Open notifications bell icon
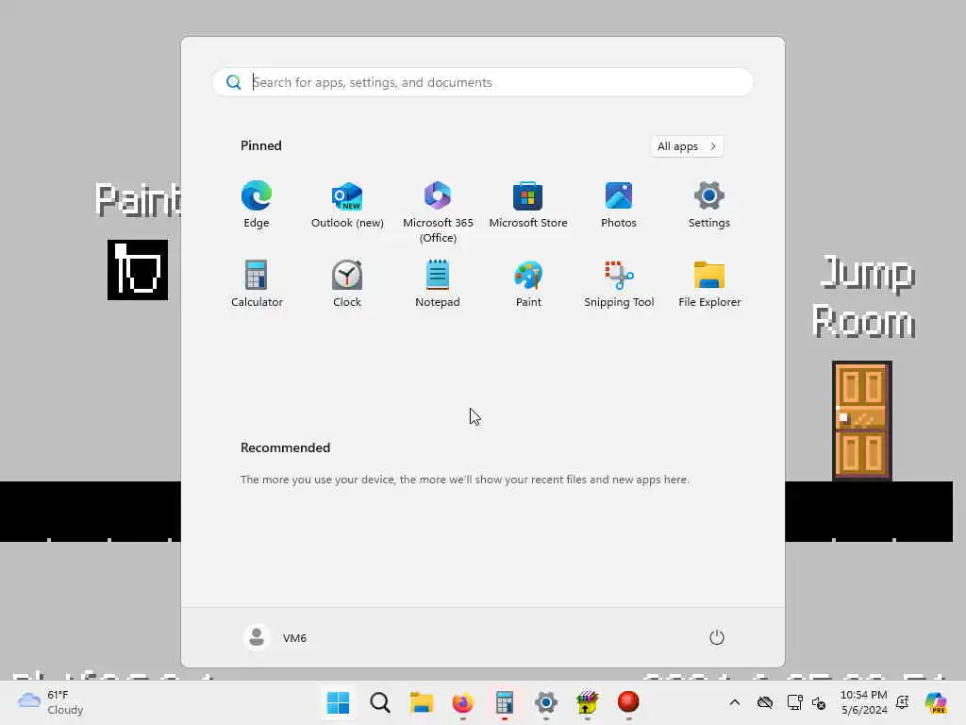966x725 pixels. point(903,702)
